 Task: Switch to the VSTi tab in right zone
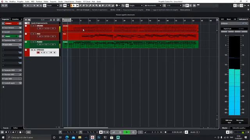point(222,19)
